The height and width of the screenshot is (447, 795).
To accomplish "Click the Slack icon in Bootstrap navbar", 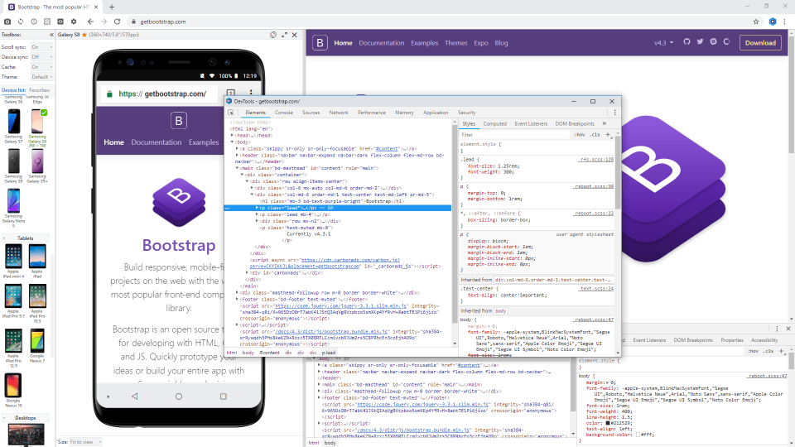I will tap(713, 42).
